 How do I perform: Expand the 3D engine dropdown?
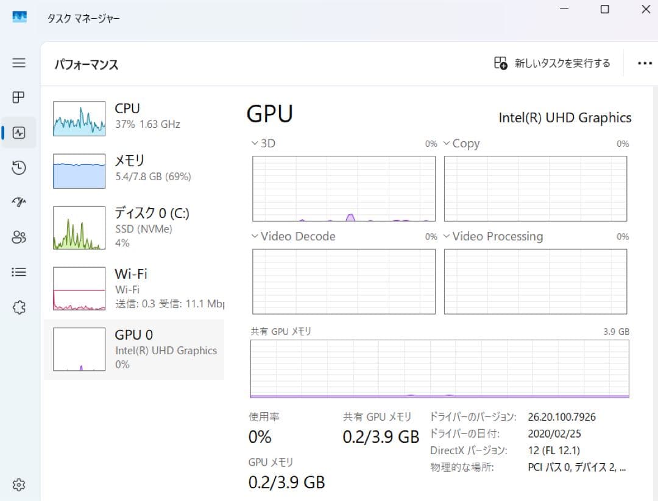pyautogui.click(x=264, y=144)
